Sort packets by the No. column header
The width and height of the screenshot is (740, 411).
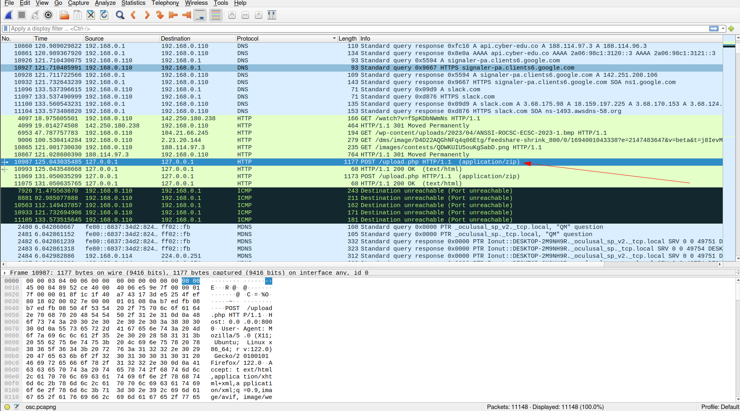pyautogui.click(x=17, y=39)
